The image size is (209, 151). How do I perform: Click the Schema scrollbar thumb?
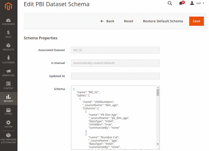click(158, 92)
